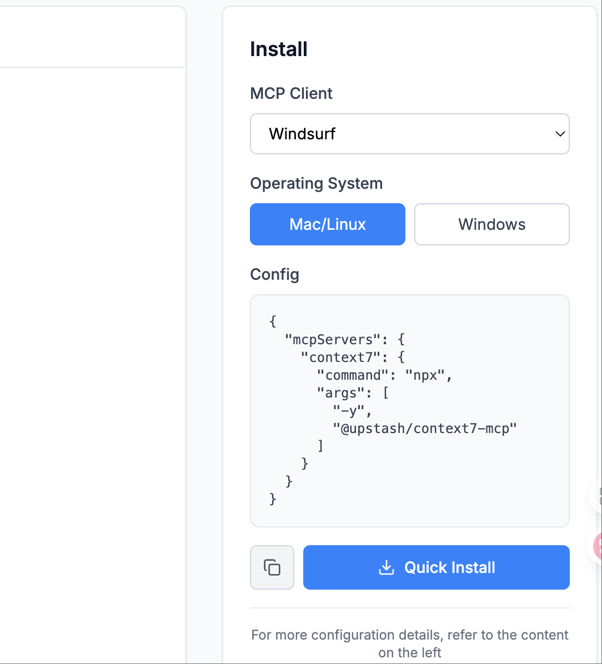Click the "For more configuration details" note
This screenshot has height=664, width=602.
coord(410,643)
